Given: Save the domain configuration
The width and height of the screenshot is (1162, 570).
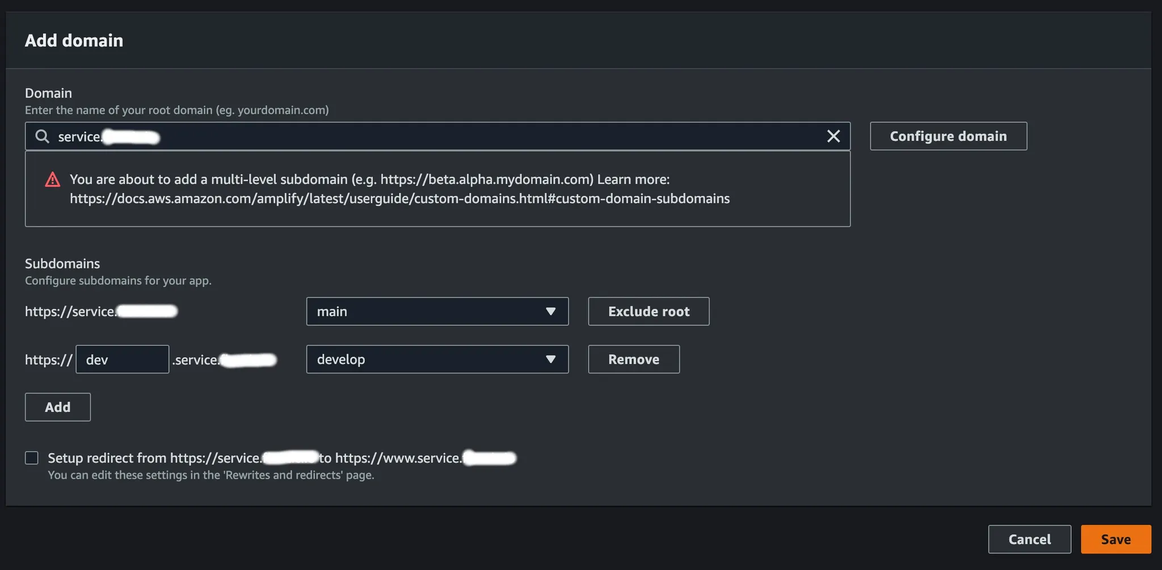Looking at the screenshot, I should [x=1115, y=539].
